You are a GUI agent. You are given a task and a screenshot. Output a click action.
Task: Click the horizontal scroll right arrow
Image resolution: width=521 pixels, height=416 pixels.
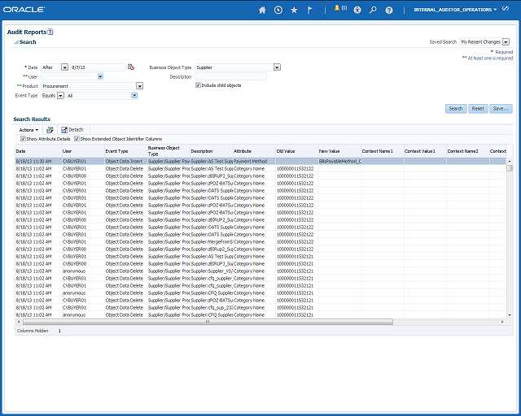(x=502, y=322)
